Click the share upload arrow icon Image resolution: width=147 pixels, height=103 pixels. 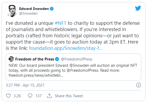pyautogui.click(x=49, y=96)
